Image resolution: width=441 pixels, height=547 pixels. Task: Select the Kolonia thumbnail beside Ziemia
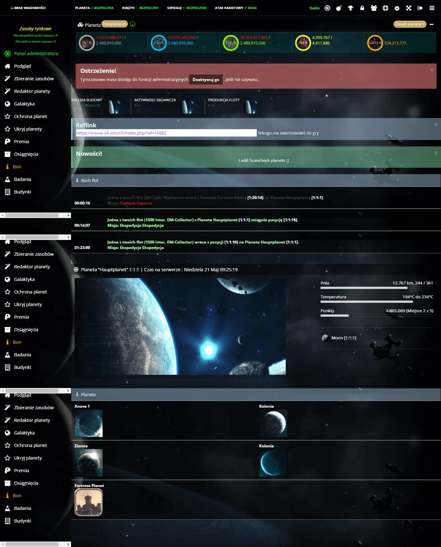[273, 463]
